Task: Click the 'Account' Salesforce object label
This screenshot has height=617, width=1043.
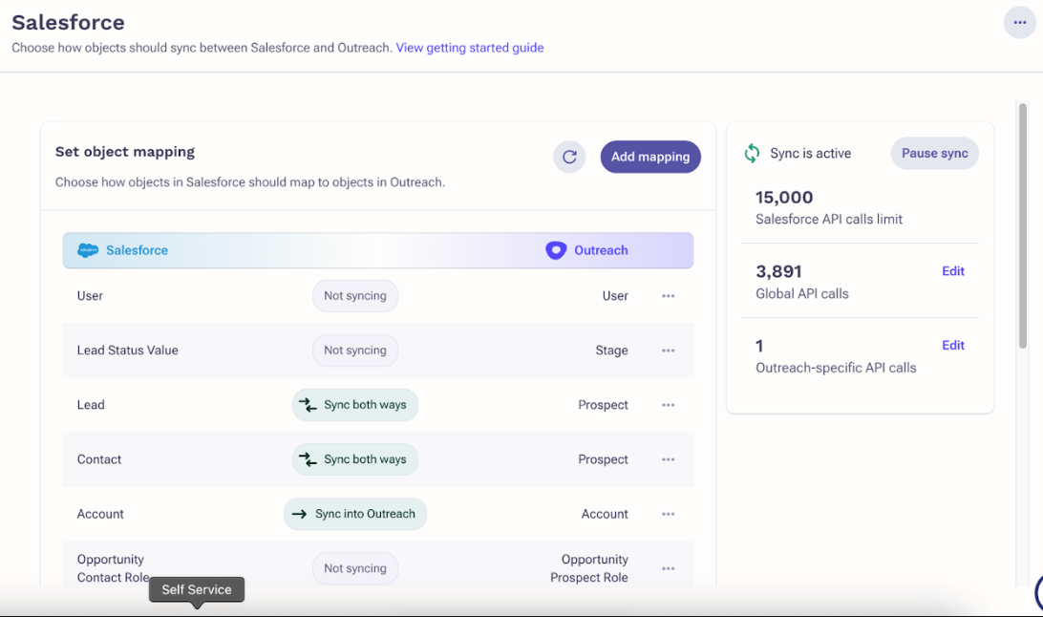Action: [100, 514]
